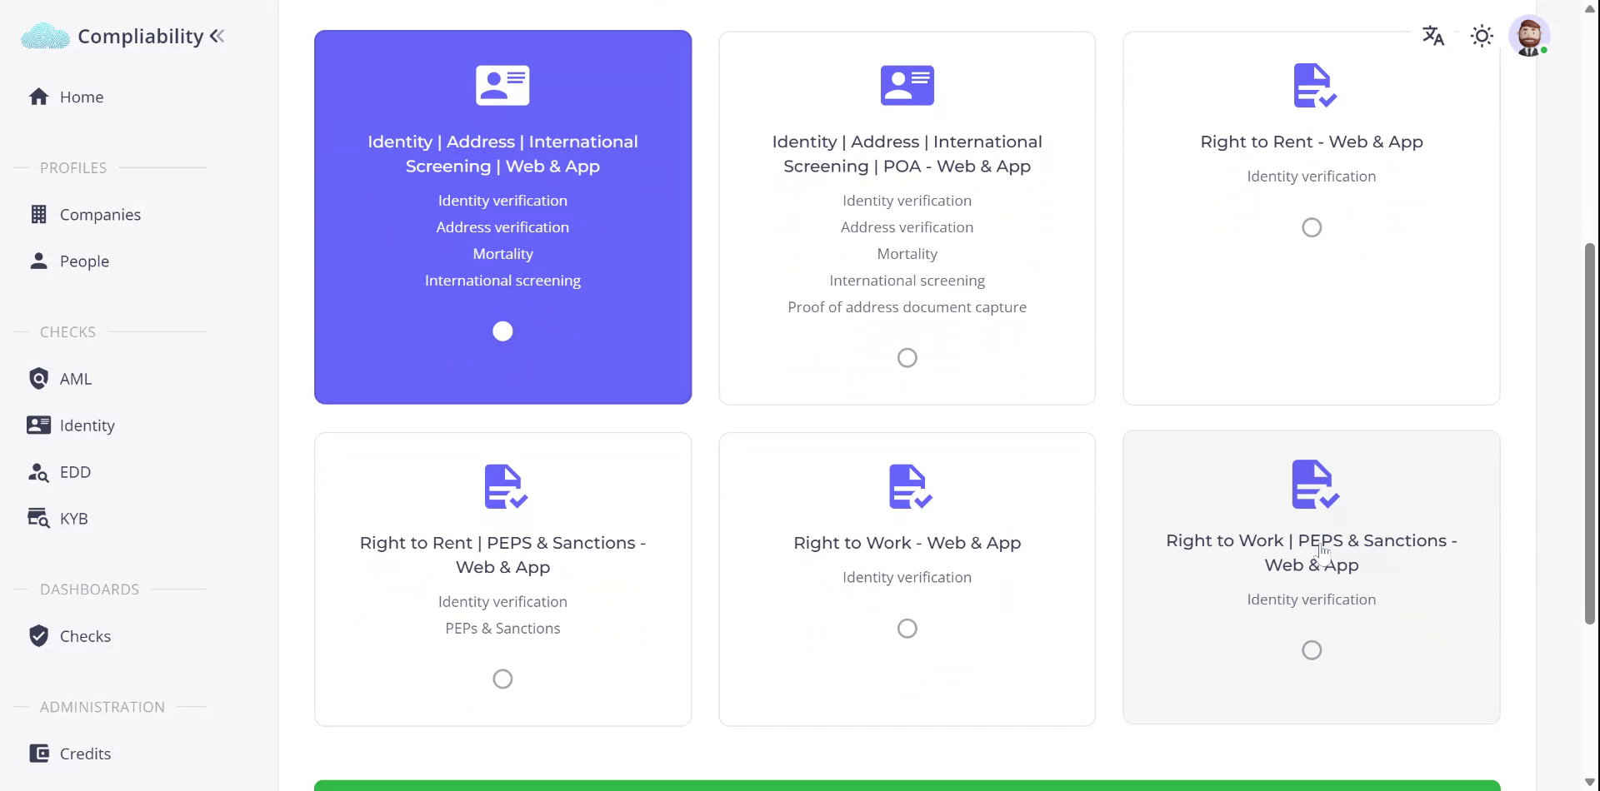The width and height of the screenshot is (1600, 791).
Task: Select Right to Rent - Web & App radio
Action: [1311, 227]
